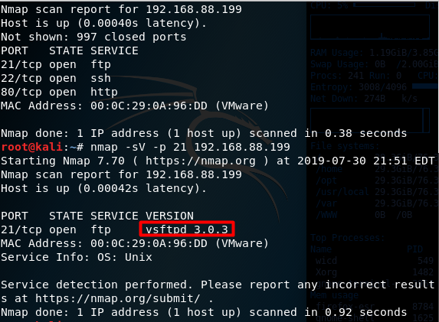Click the Not shown: 997 closed ports text

[93, 37]
